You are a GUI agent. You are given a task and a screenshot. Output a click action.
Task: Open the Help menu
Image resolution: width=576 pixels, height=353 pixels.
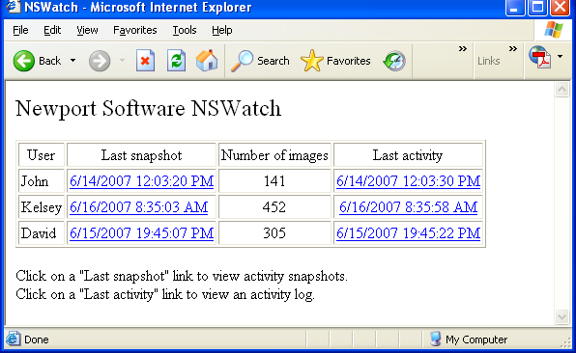pos(222,30)
